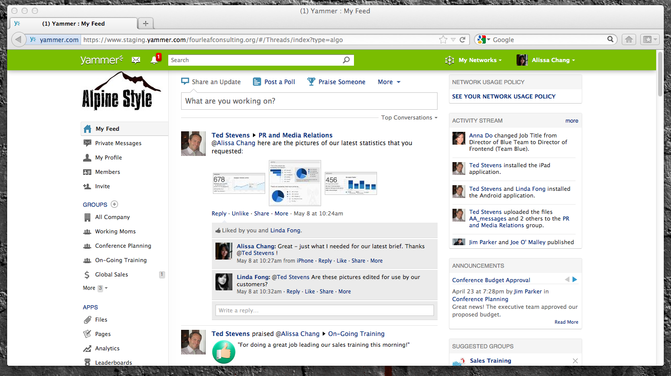Click Alissa Chang avatar in the header
Screen dimensions: 671x376
[522, 60]
